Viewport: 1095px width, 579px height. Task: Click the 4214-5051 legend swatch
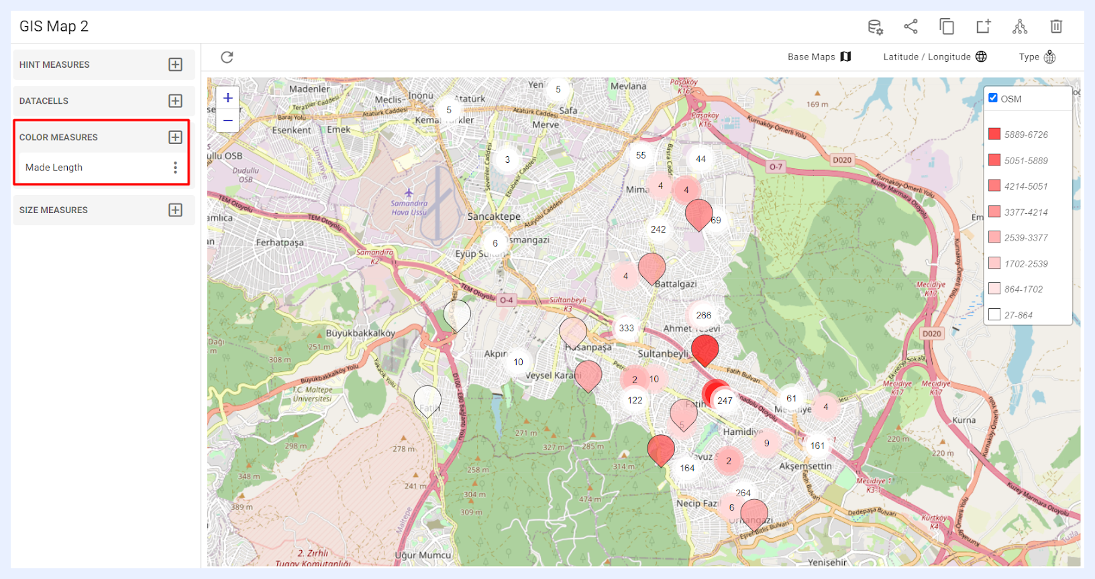pos(994,186)
